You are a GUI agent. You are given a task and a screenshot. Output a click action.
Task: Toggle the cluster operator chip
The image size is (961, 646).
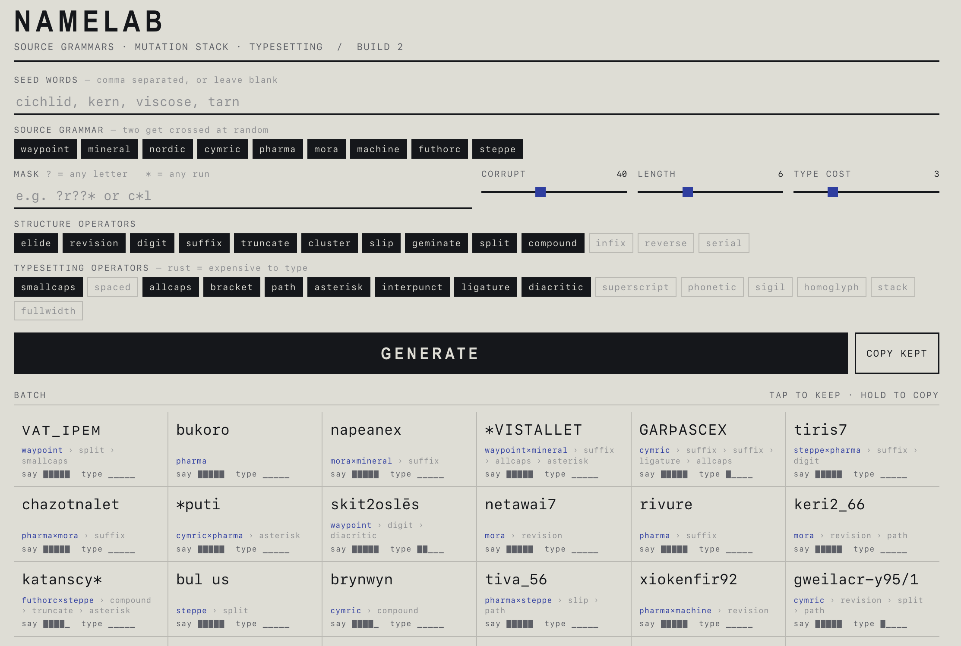329,243
